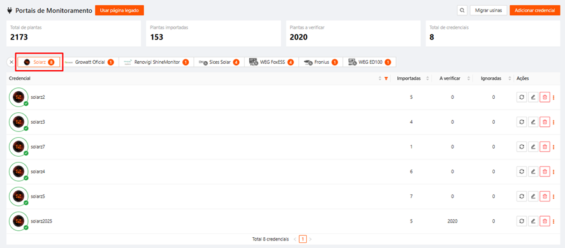The height and width of the screenshot is (248, 565).
Task: Open the Credencial column filter
Action: 386,78
